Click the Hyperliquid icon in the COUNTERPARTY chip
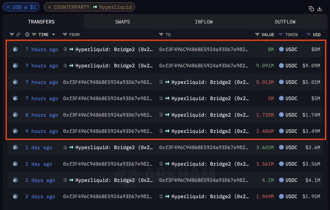This screenshot has width=330, height=210. 95,7
